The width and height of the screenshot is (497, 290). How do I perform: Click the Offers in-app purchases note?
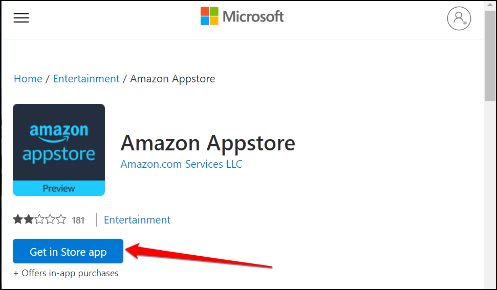(66, 273)
